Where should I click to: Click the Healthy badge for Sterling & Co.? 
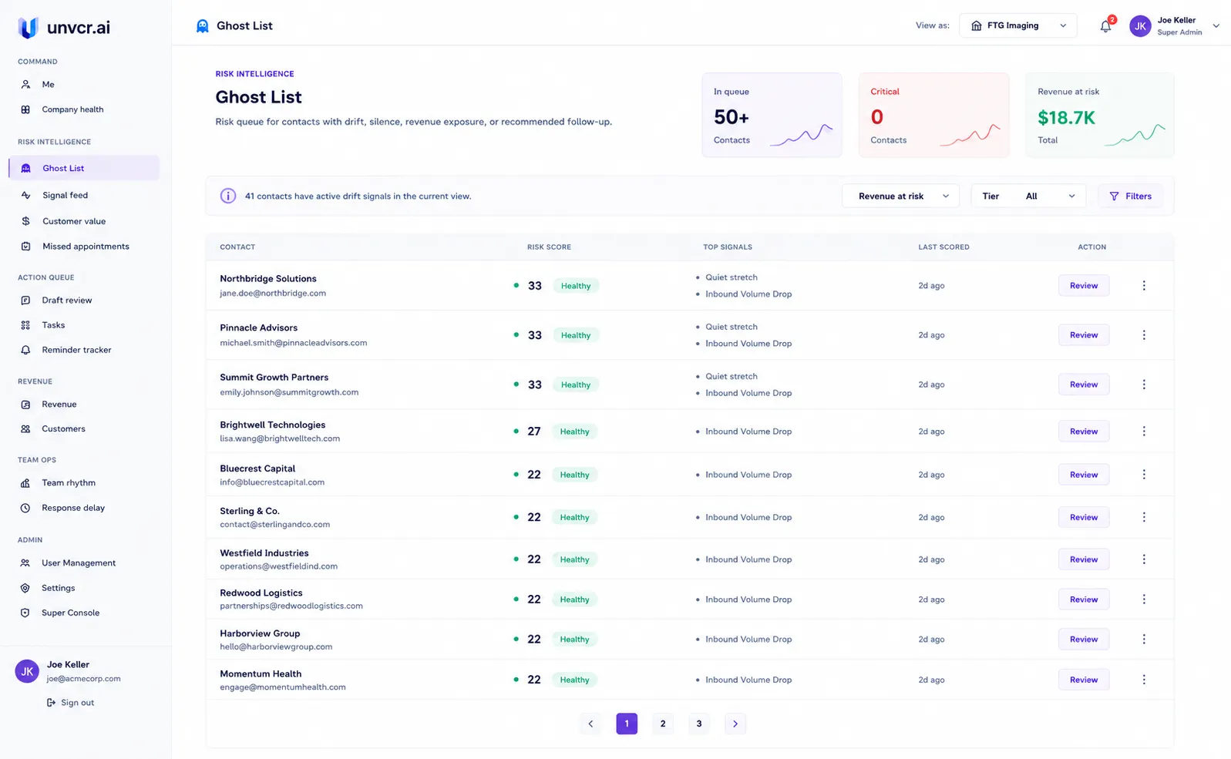pos(575,517)
